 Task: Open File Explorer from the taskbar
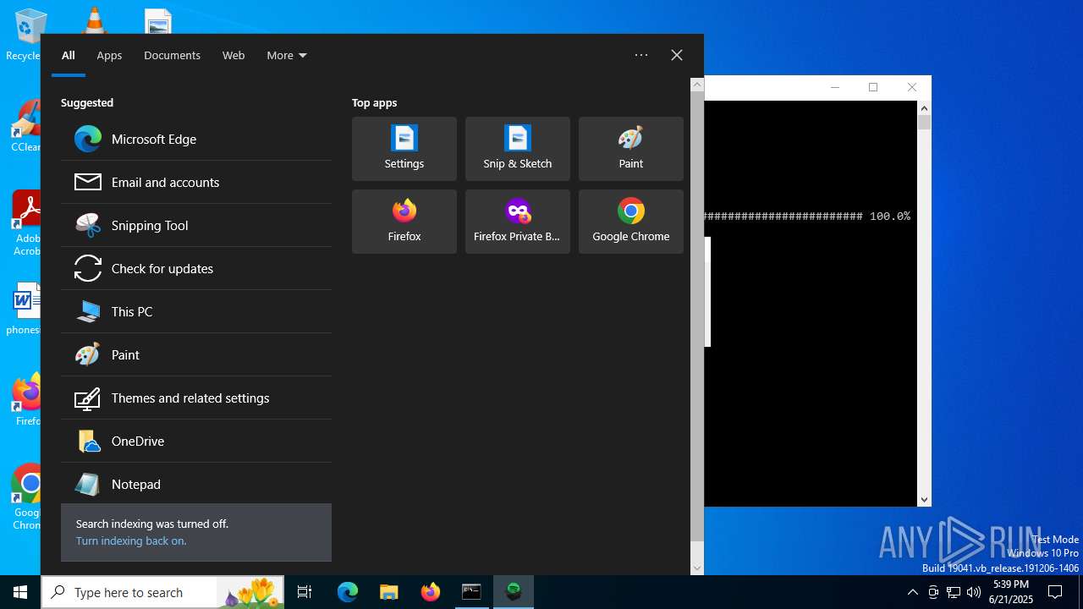(389, 592)
